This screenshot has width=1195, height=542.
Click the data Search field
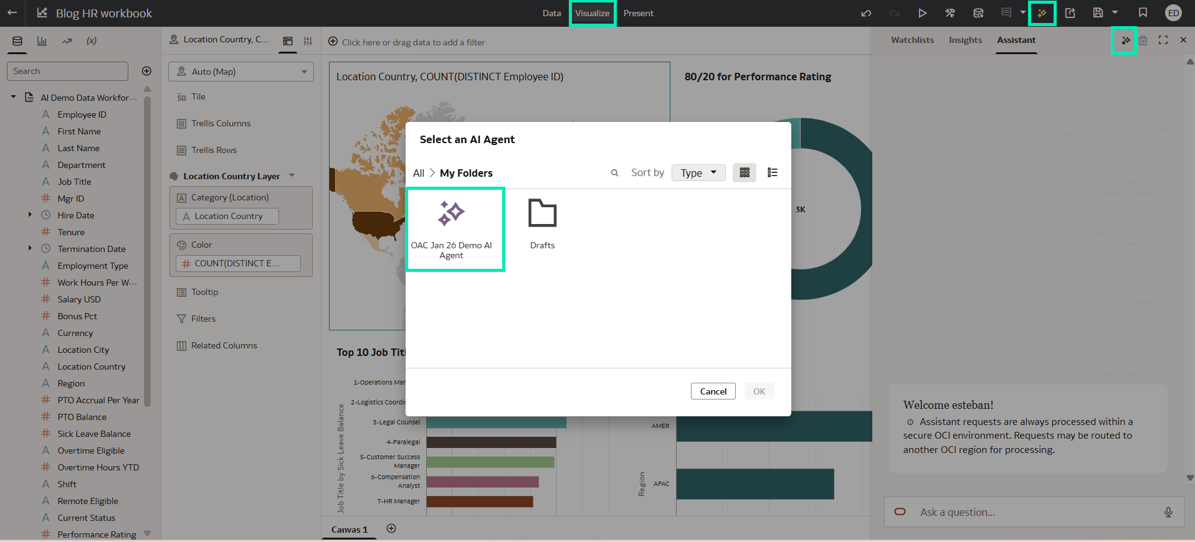pos(67,71)
